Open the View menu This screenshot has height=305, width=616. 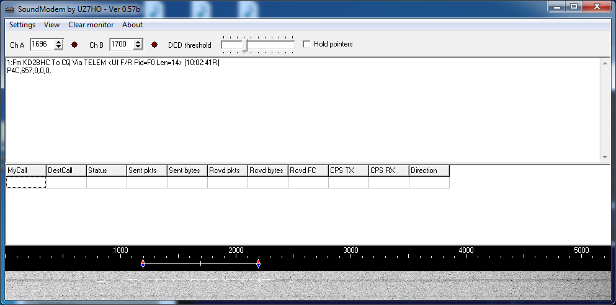click(x=52, y=25)
